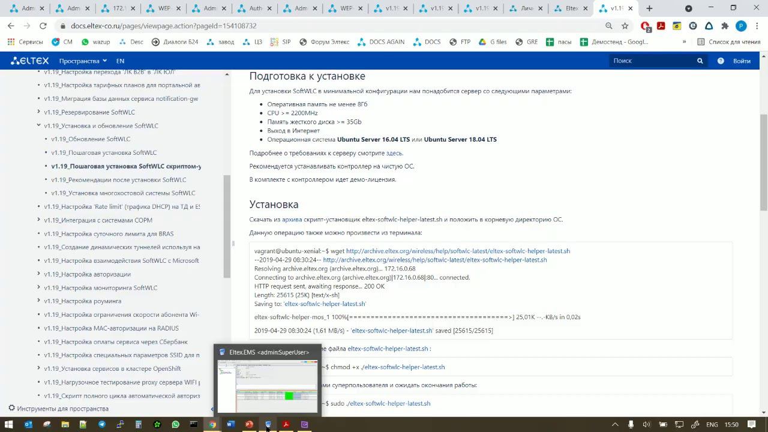The width and height of the screenshot is (768, 432).
Task: Switch to the Лич browser tab
Action: coord(525,8)
